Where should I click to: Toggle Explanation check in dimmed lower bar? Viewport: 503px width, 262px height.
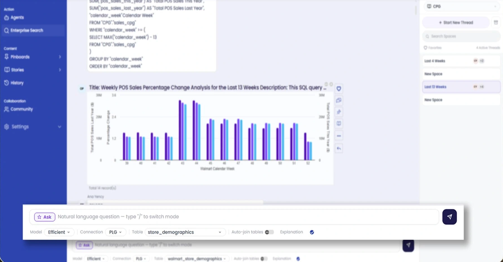point(298,259)
